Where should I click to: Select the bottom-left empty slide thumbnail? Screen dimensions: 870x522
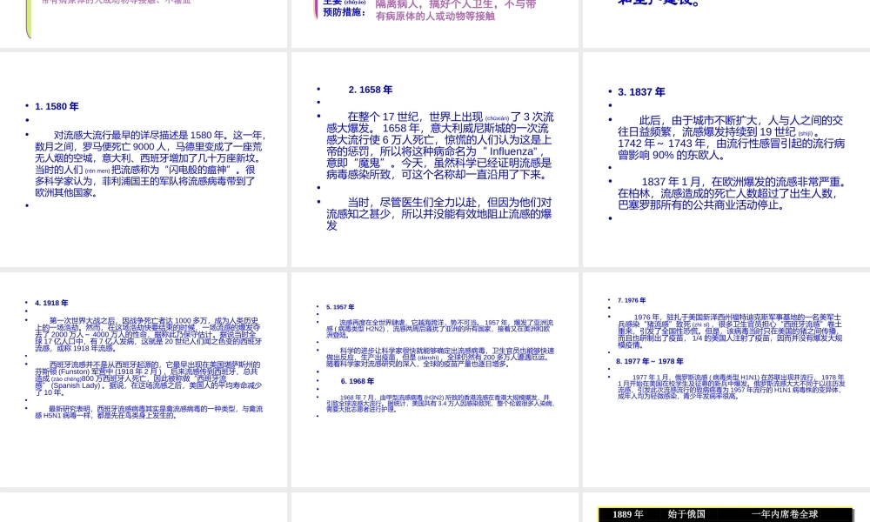pos(144,509)
